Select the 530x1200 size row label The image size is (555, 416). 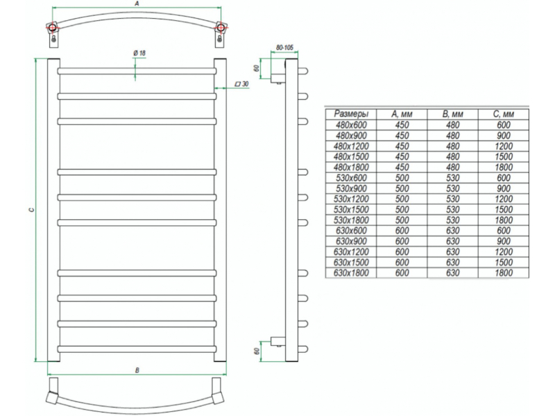pyautogui.click(x=351, y=199)
